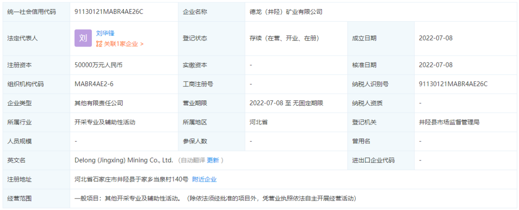519x210 pixels.
Task: Select region value 河北省
Action: 259,122
